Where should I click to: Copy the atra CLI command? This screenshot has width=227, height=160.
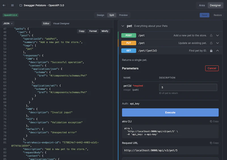[x=214, y=121]
